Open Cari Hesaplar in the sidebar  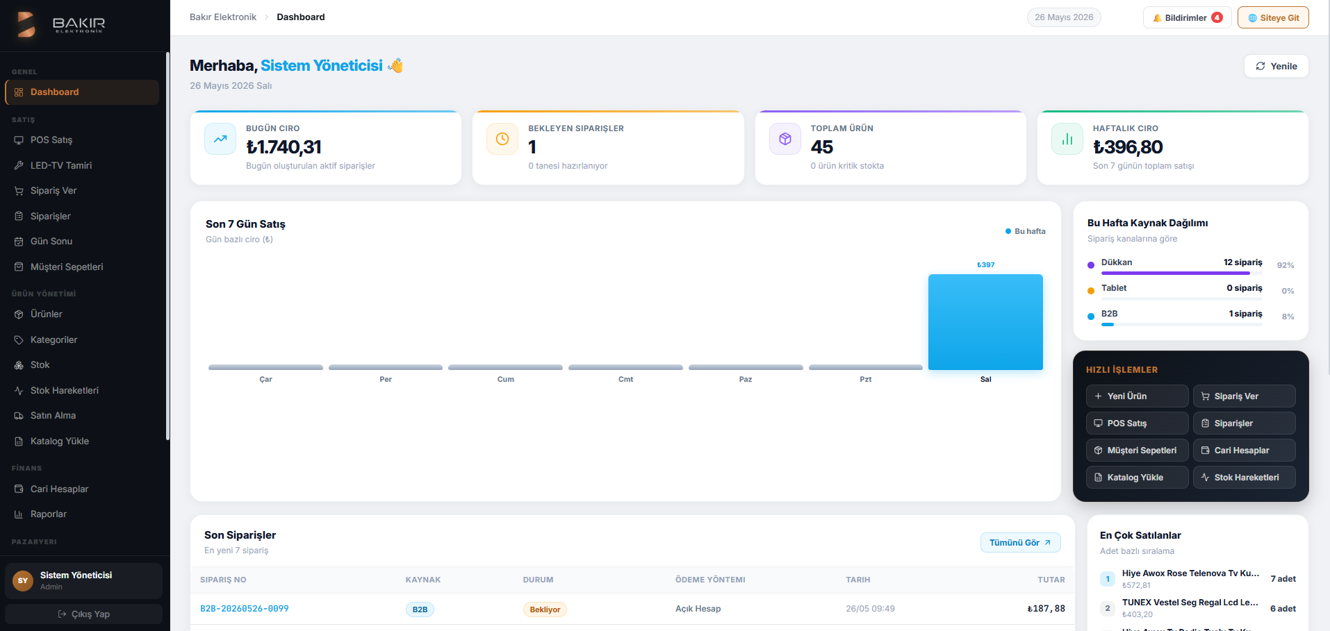pyautogui.click(x=82, y=489)
